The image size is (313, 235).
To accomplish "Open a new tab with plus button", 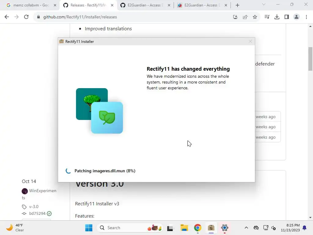I will 237,6.
